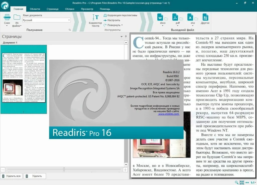
Task: Click the Readiris logo application button
Action: [x=5, y=5]
